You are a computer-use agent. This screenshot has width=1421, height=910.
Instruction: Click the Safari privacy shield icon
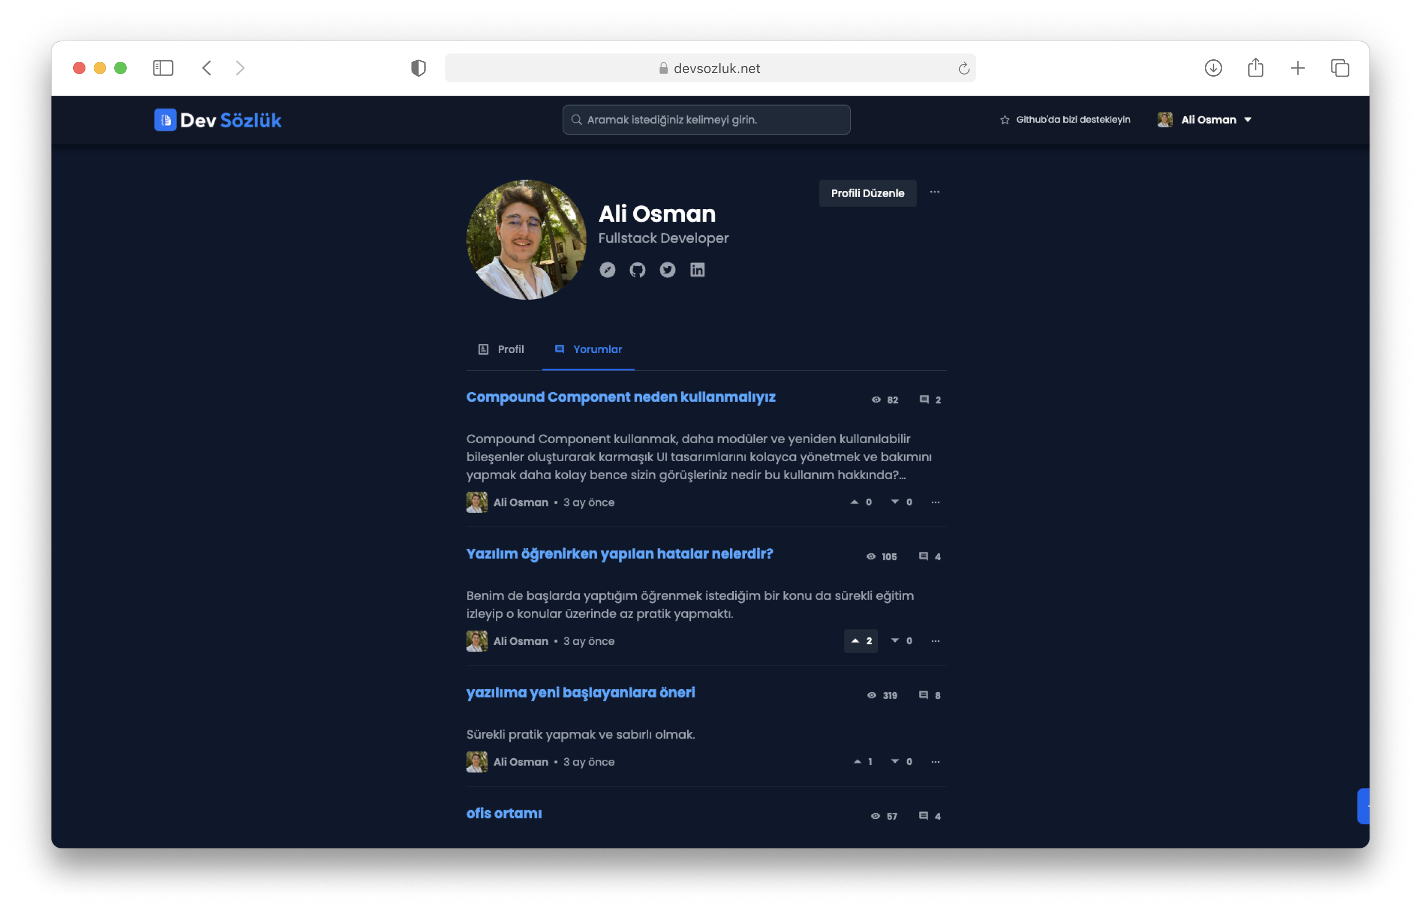pyautogui.click(x=419, y=68)
